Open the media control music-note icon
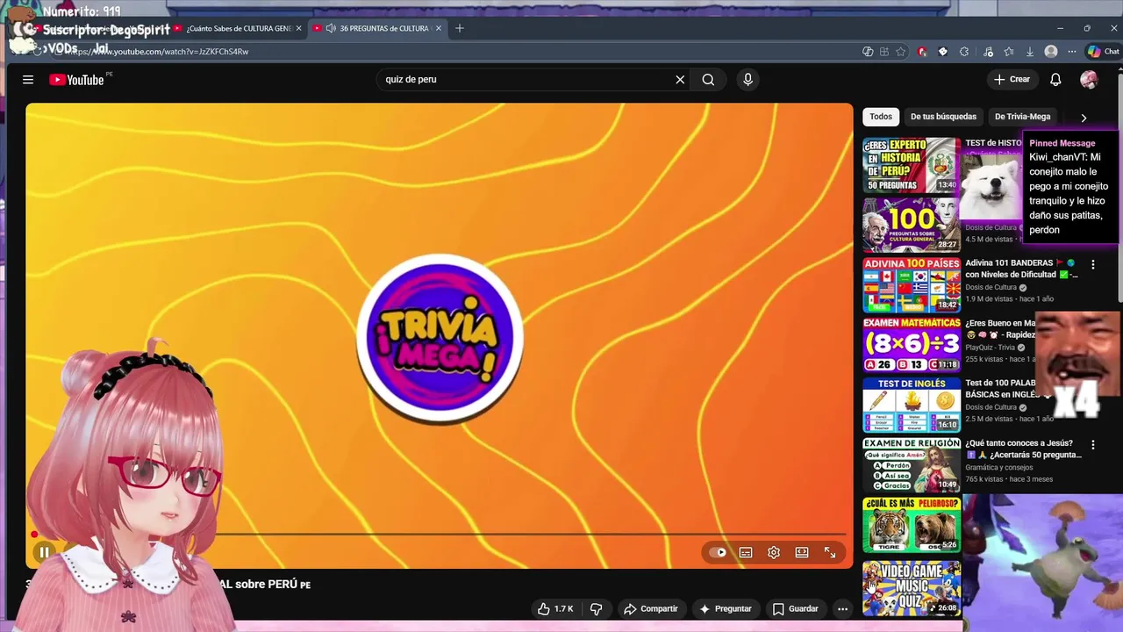The width and height of the screenshot is (1123, 632). point(988,52)
